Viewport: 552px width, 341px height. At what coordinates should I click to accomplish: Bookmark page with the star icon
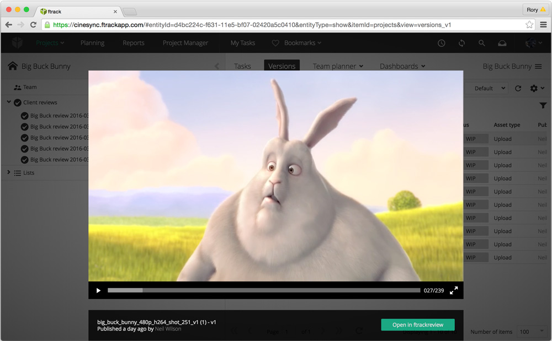[x=529, y=25]
